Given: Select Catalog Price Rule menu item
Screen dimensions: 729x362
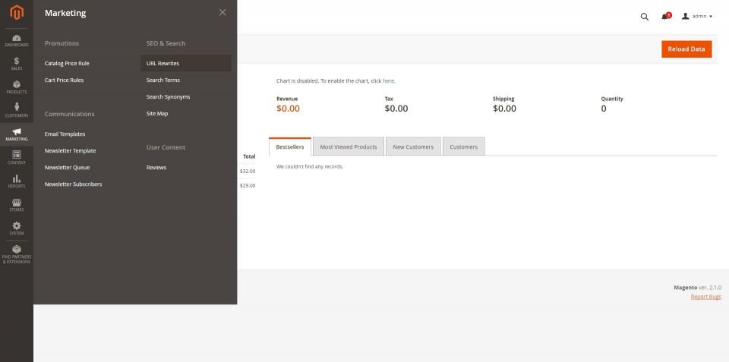Looking at the screenshot, I should [67, 63].
